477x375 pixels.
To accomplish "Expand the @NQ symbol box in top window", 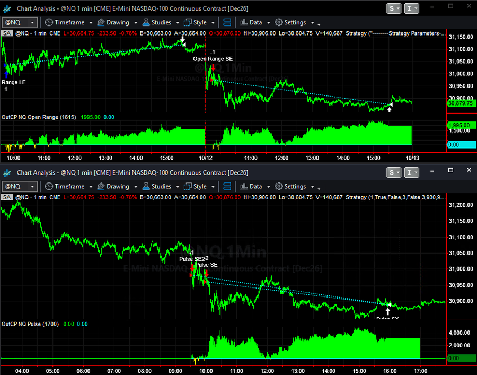I will tap(32, 22).
